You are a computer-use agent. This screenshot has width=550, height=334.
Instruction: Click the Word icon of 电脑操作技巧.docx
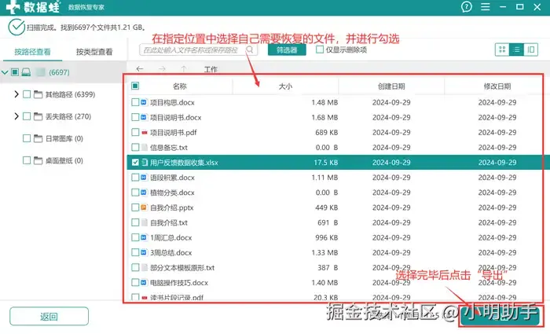(x=144, y=282)
